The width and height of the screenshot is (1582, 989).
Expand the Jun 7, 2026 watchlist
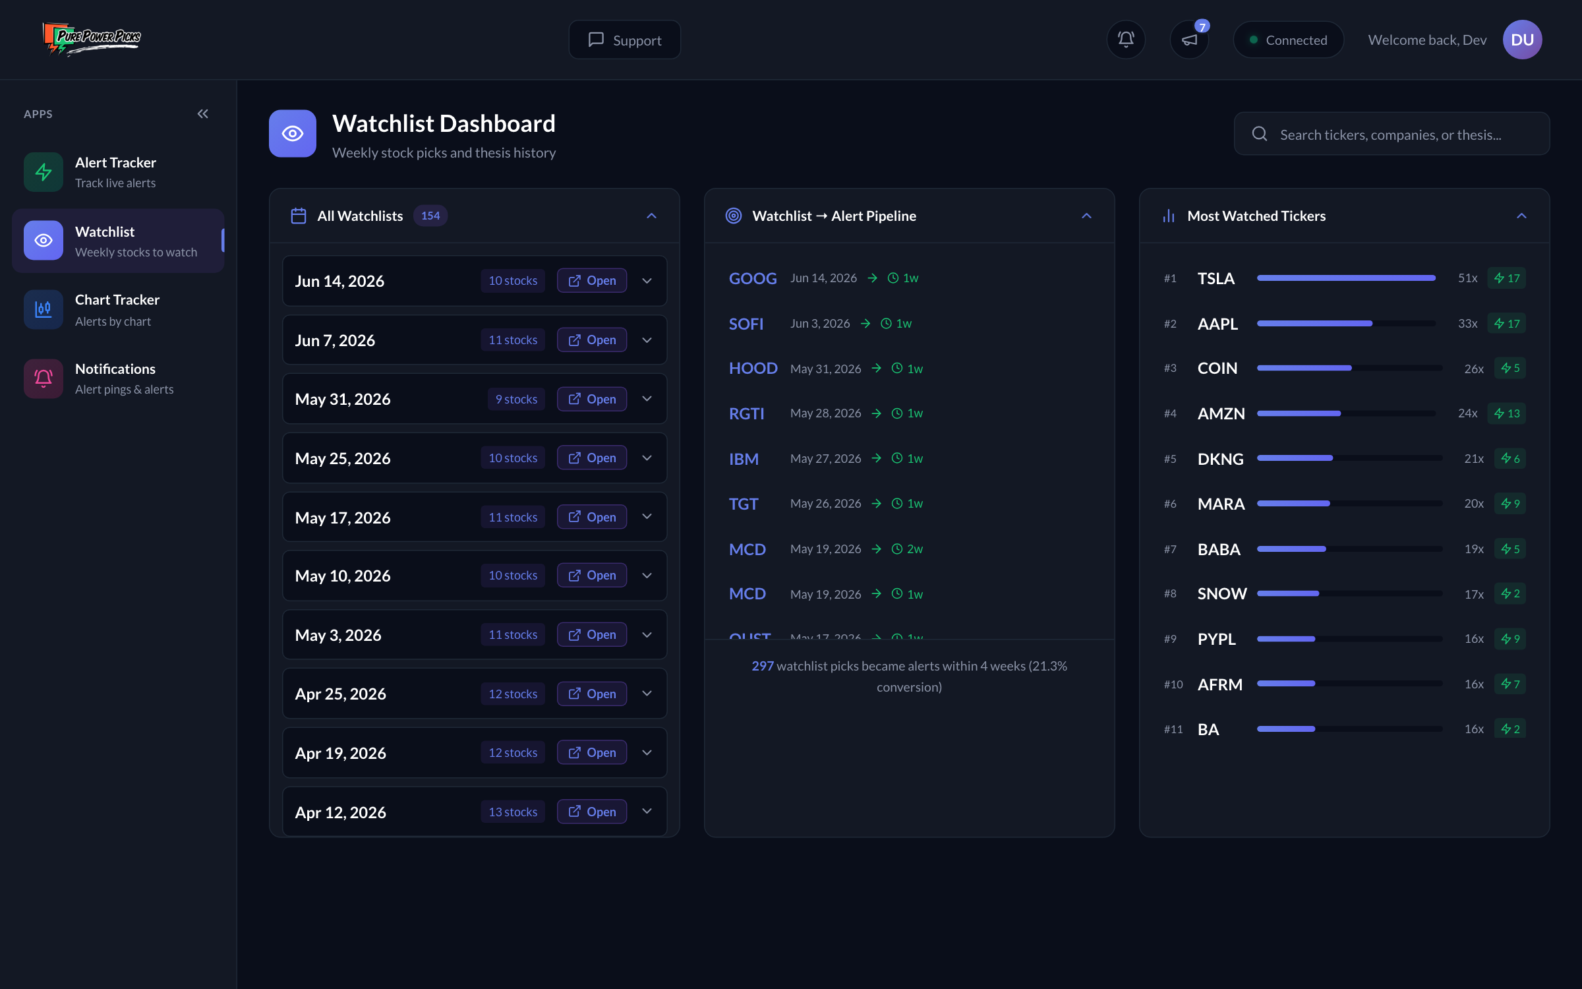pyautogui.click(x=647, y=340)
